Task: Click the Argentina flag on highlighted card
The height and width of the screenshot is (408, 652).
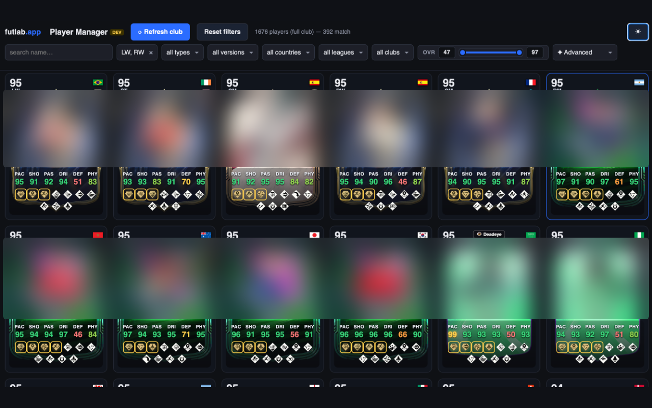Action: (639, 83)
